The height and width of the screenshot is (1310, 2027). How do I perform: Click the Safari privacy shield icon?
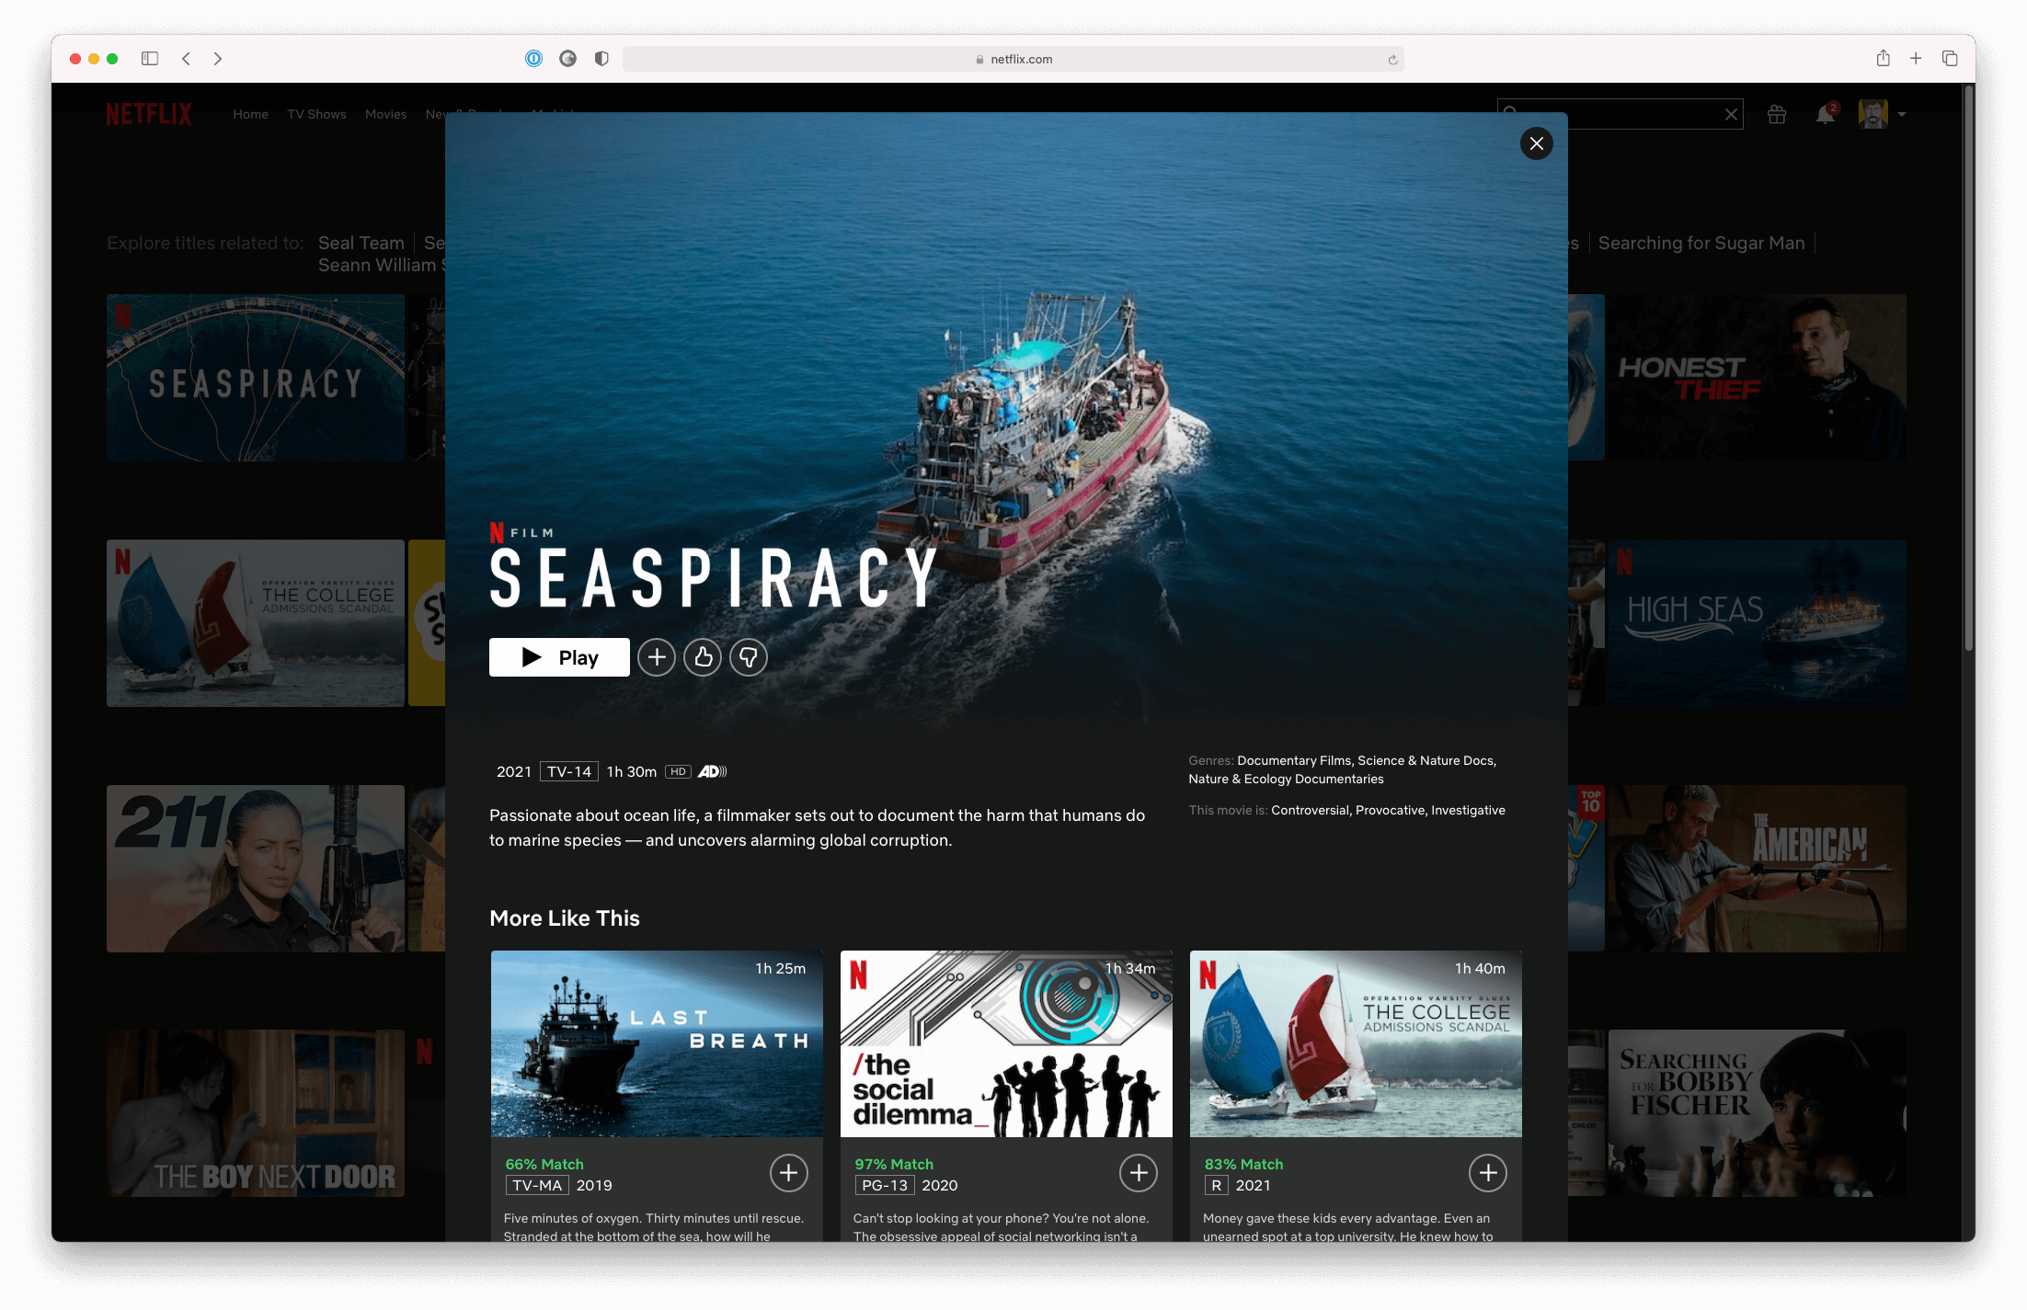point(601,59)
